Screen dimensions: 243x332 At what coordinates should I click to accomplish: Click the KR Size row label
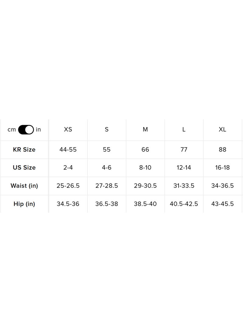(x=24, y=149)
